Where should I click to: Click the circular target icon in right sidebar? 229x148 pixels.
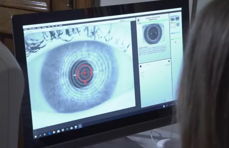pyautogui.click(x=177, y=25)
